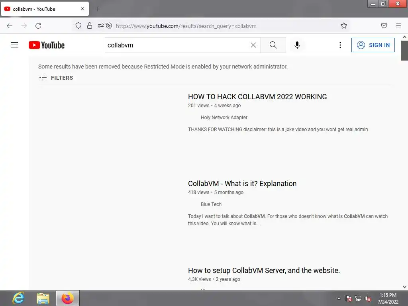Screen dimensions: 408x306
Task: View site security padlock info
Action: click(x=90, y=25)
